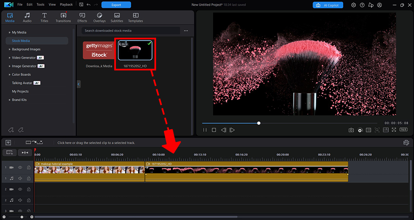The height and width of the screenshot is (220, 414).
Task: Expand the My Media tree item
Action: tap(10, 32)
